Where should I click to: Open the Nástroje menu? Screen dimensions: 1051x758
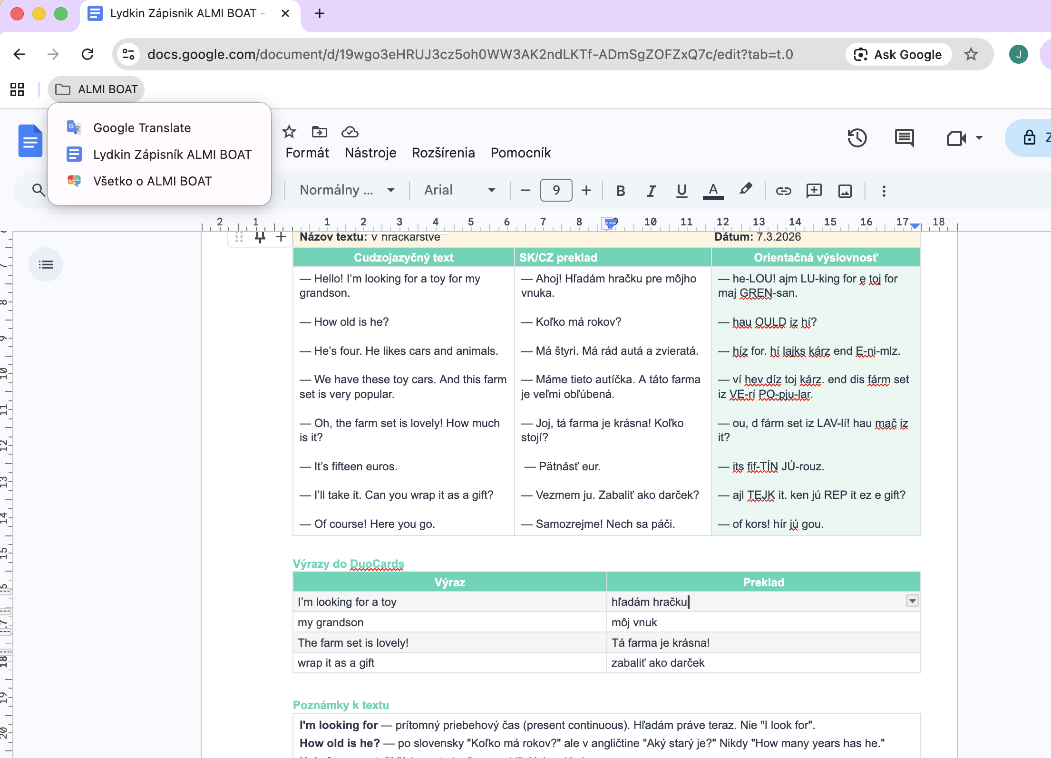click(370, 153)
